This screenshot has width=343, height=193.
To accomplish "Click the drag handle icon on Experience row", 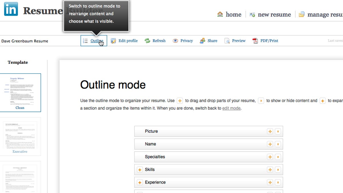I will tap(270, 182).
